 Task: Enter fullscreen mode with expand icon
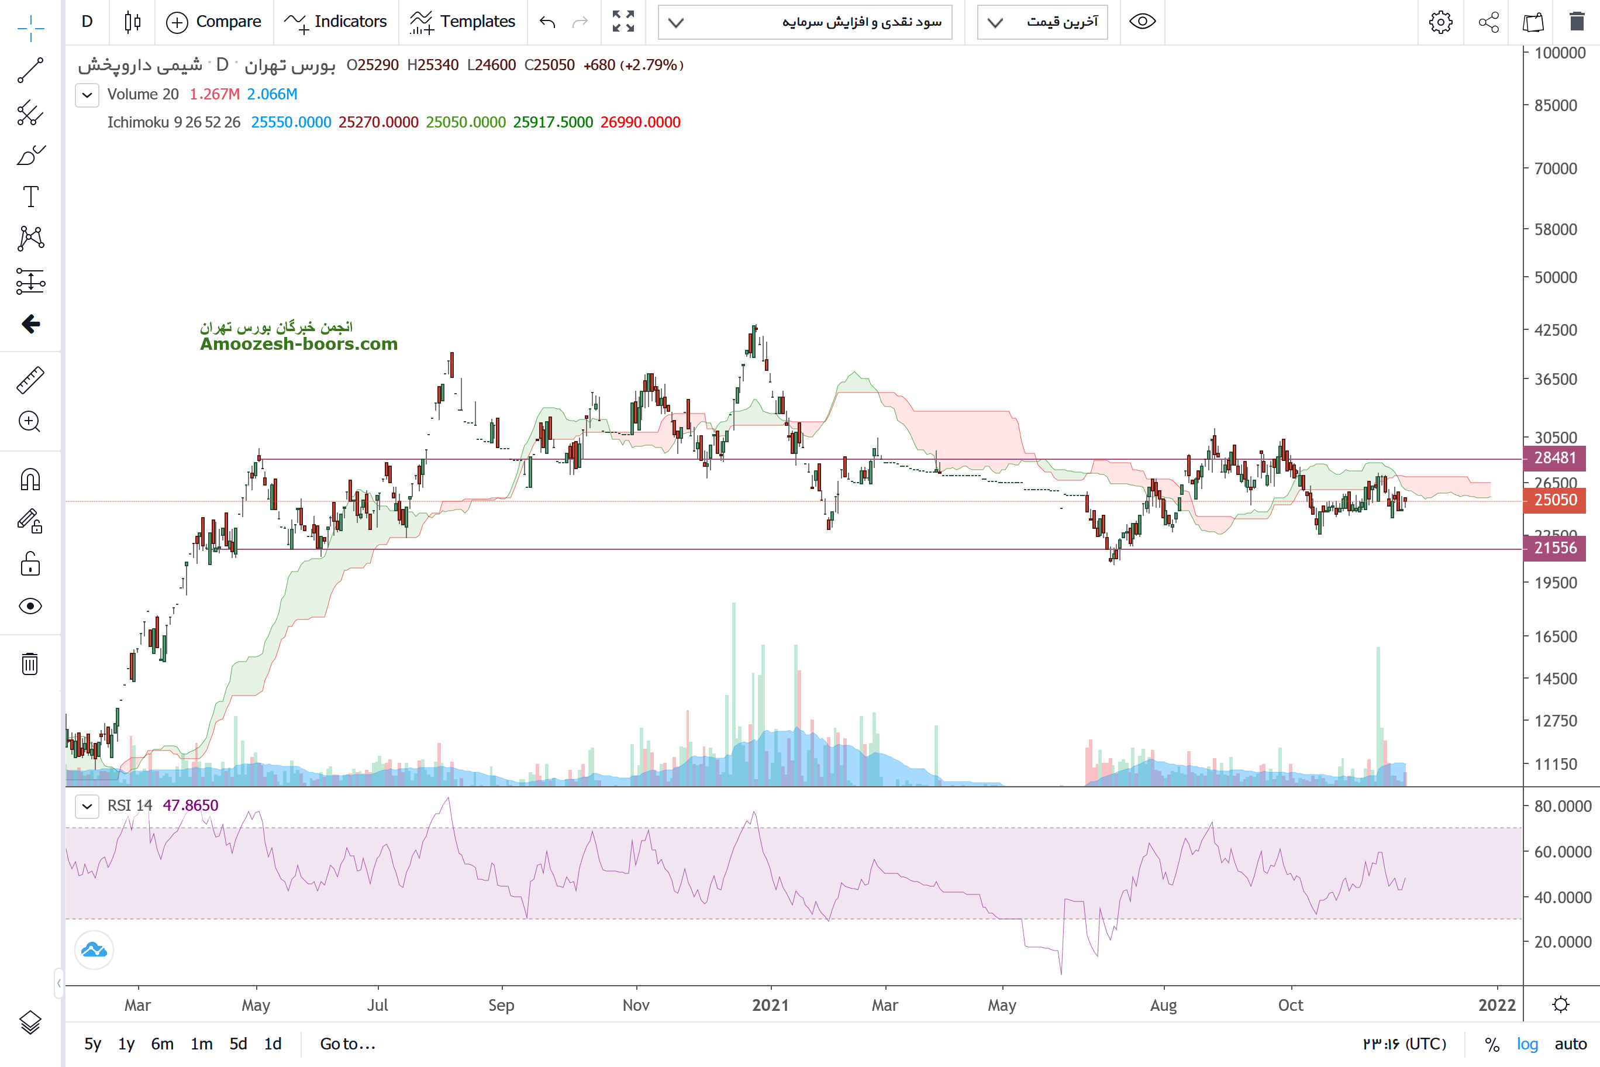(622, 22)
